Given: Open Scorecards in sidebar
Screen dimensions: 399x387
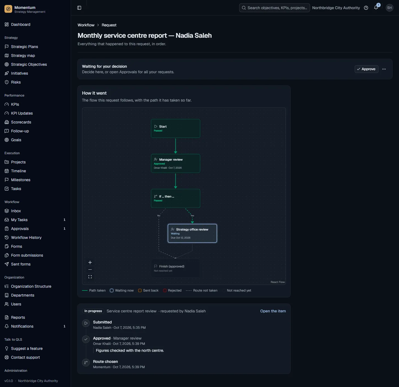Looking at the screenshot, I should (35, 122).
